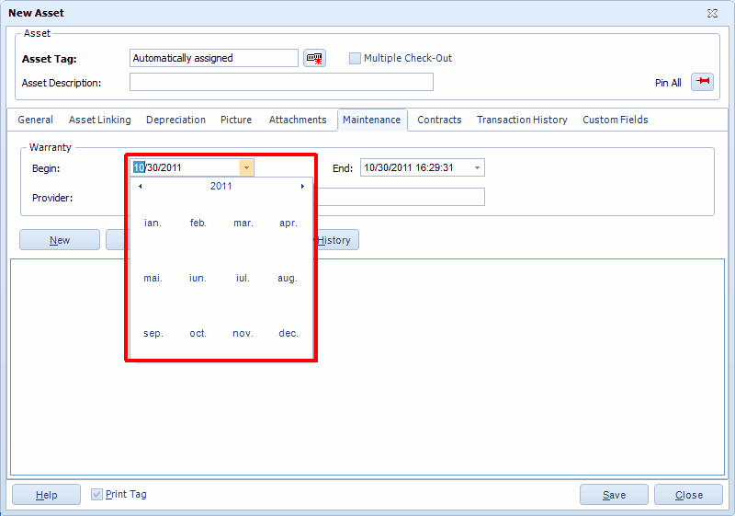Select ian. month in the calendar
This screenshot has width=735, height=516.
click(153, 223)
